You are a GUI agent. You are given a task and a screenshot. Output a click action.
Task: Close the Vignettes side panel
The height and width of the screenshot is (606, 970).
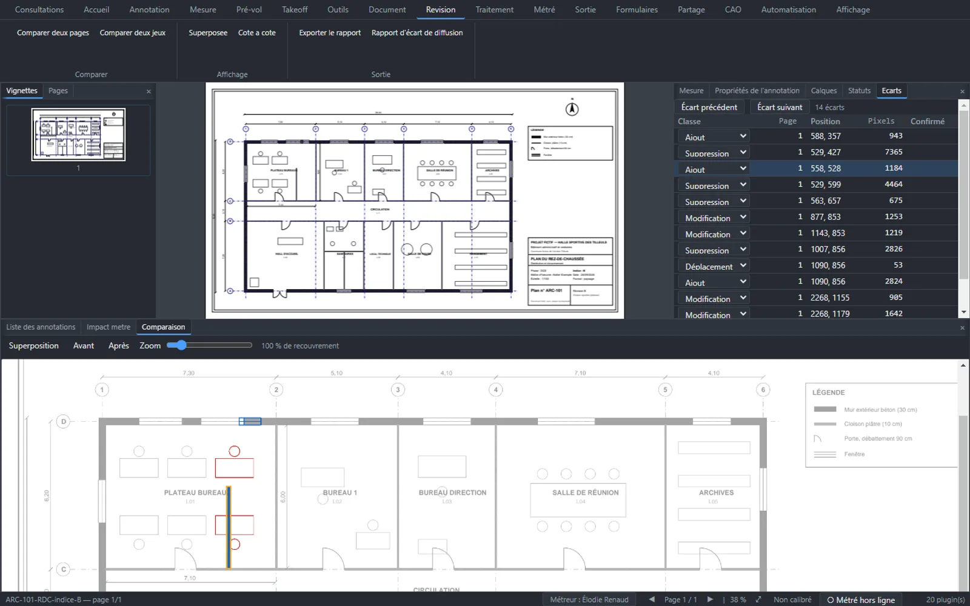pyautogui.click(x=149, y=92)
